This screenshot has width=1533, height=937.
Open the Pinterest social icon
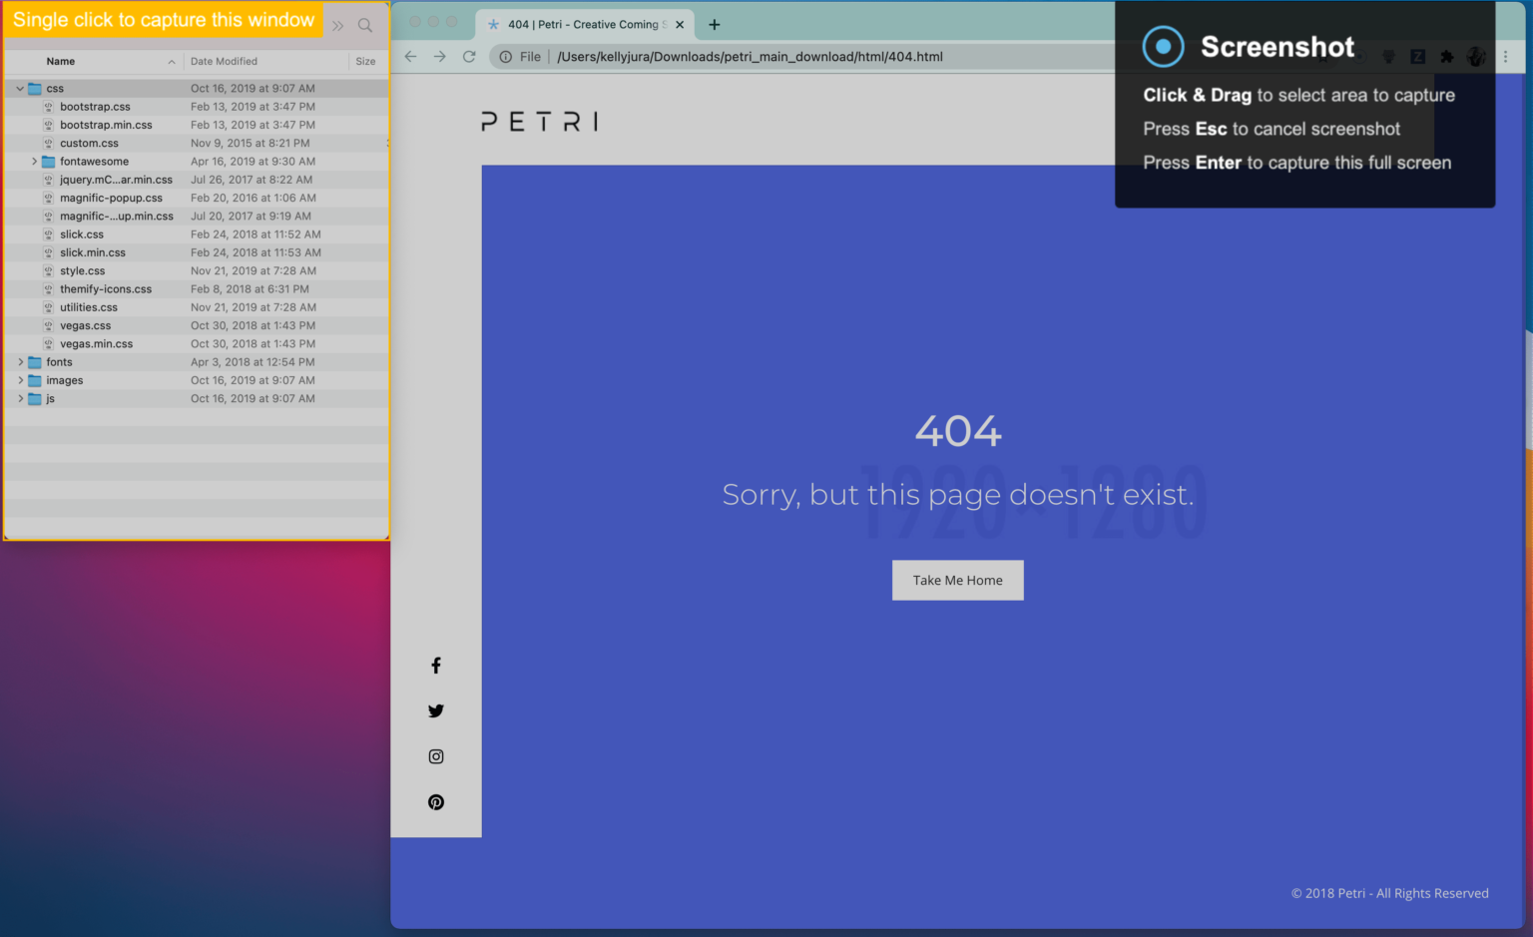pos(436,801)
